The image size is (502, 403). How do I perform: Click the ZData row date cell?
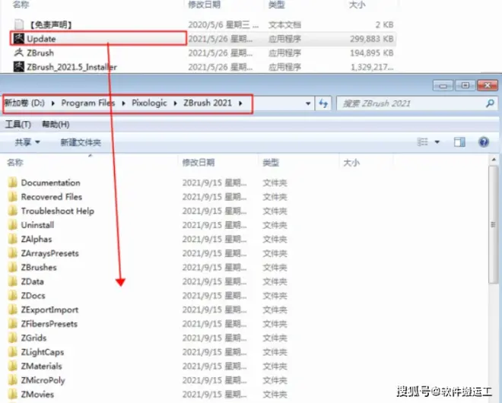pyautogui.click(x=214, y=281)
